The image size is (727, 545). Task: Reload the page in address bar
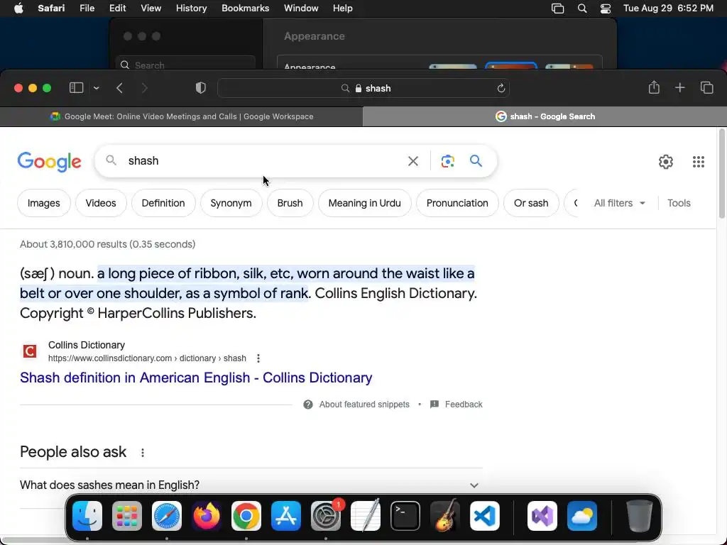[x=501, y=88]
